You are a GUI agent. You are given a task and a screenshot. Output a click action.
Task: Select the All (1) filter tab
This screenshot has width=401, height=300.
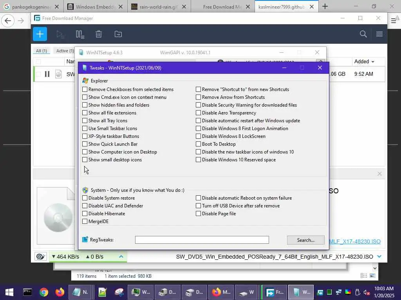42,51
